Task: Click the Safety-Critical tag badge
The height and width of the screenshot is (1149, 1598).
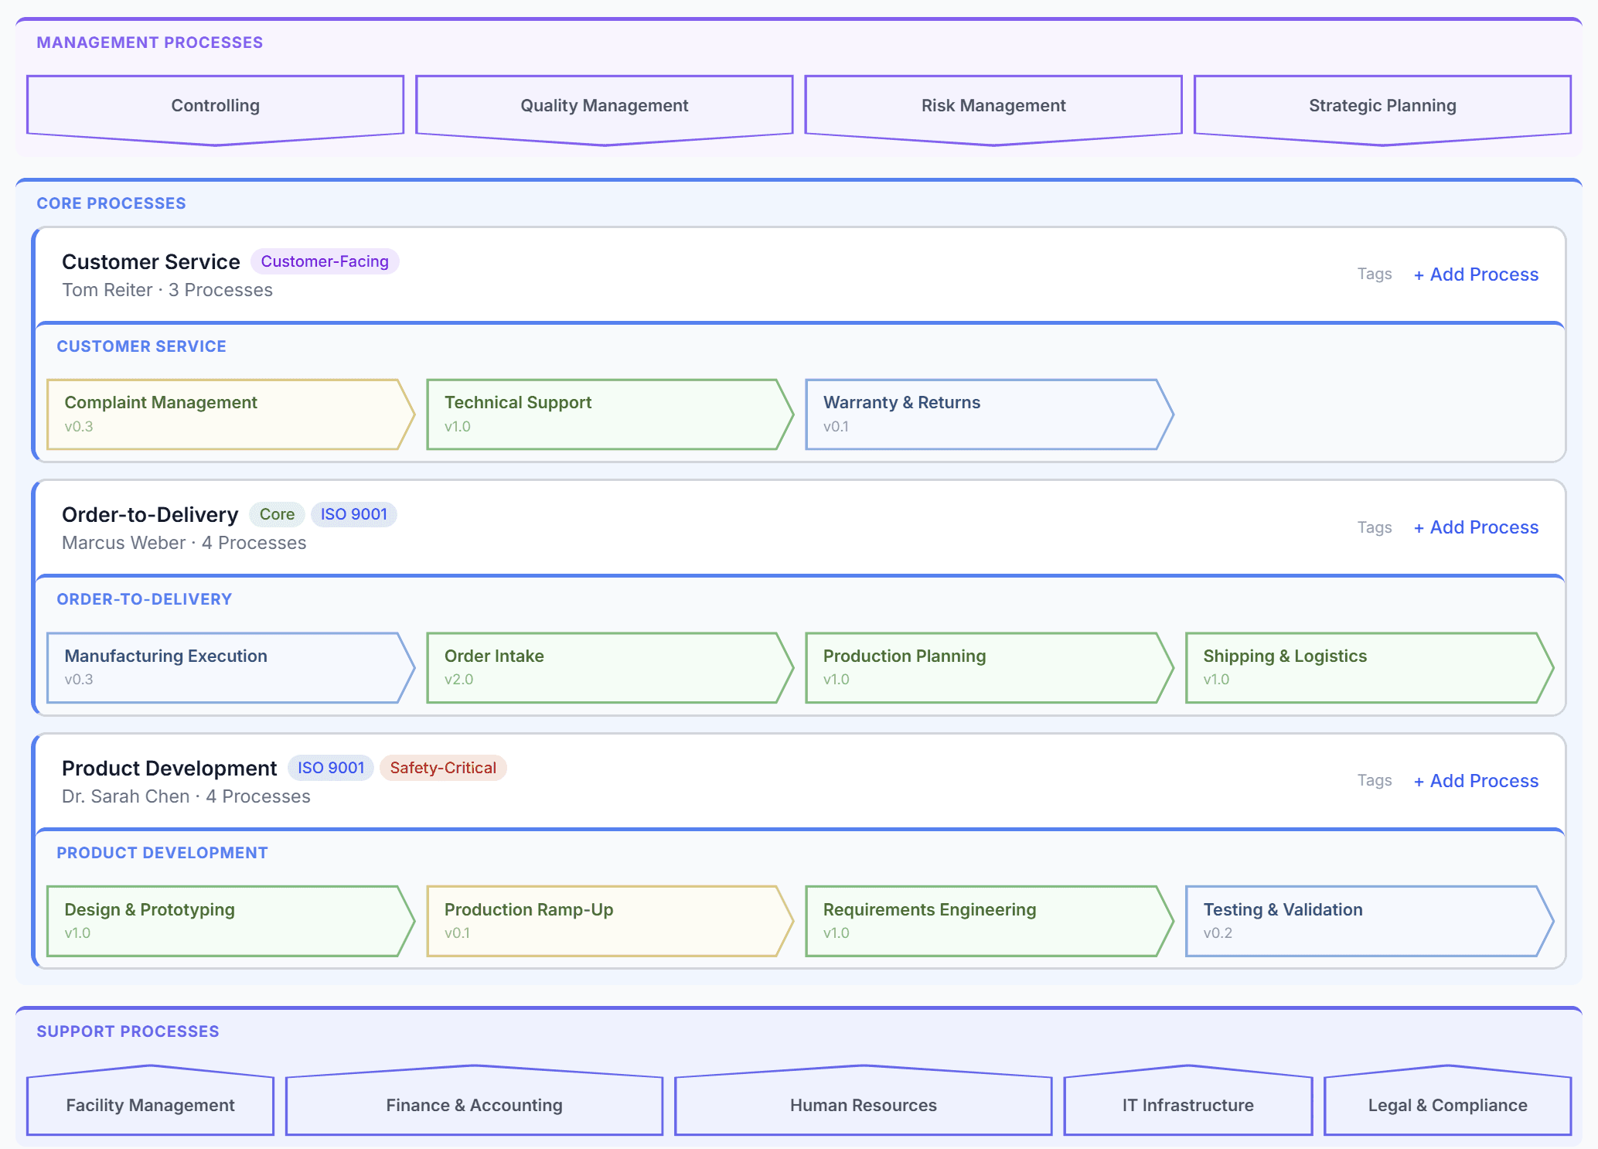Action: [443, 768]
